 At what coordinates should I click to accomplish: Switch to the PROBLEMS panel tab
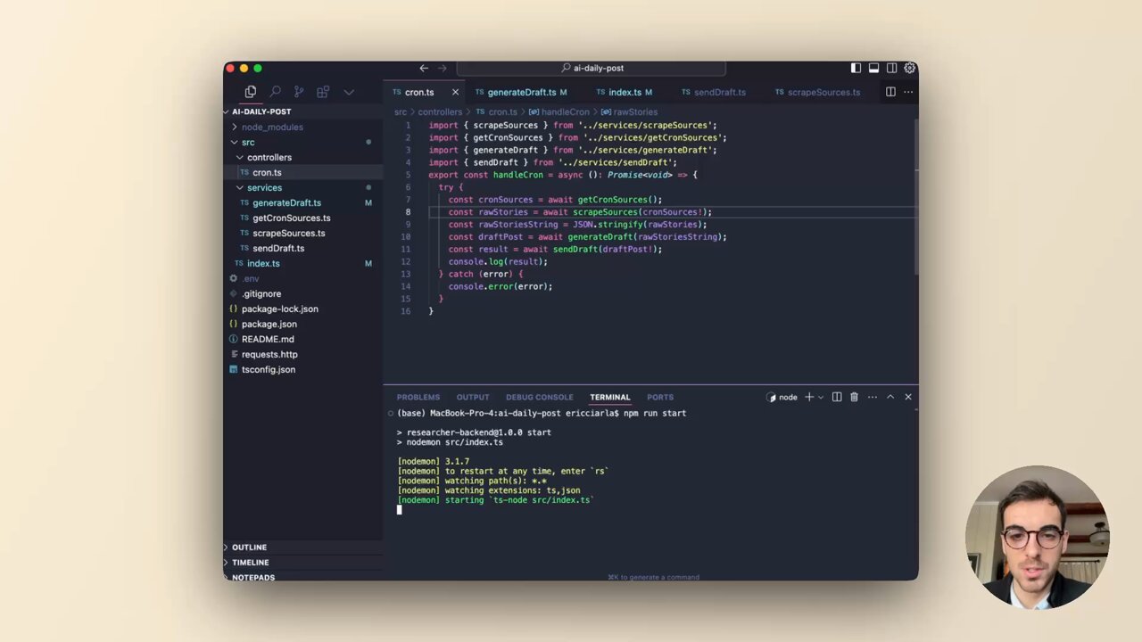pos(418,397)
